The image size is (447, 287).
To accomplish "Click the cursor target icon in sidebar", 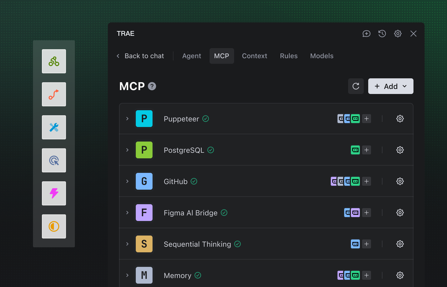I will click(54, 160).
